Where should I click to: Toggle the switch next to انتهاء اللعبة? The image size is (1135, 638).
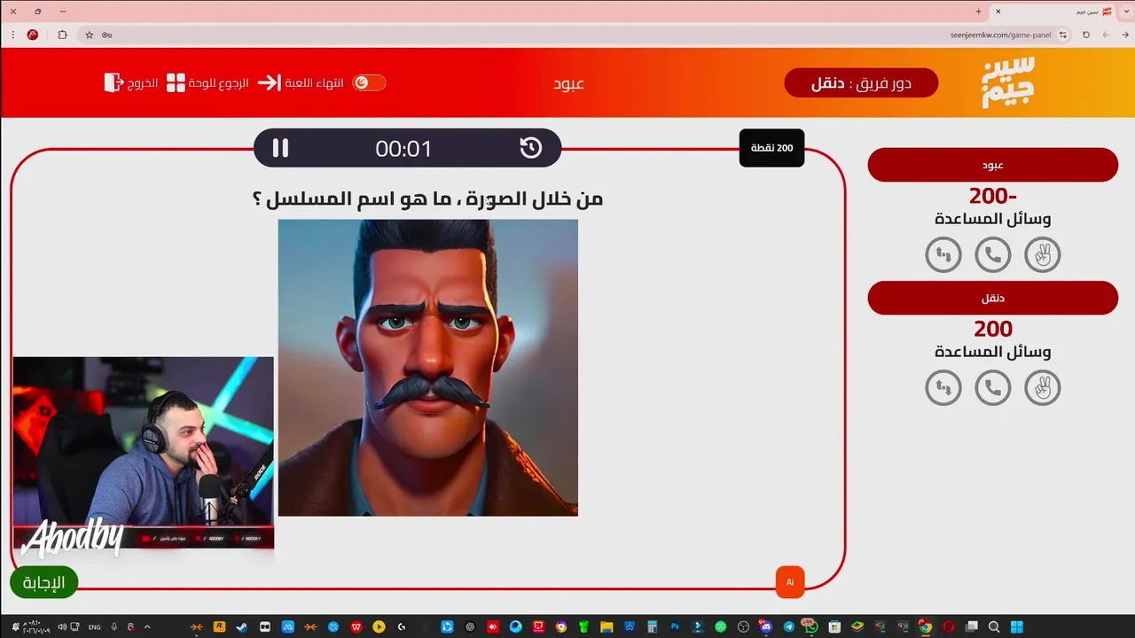click(369, 83)
